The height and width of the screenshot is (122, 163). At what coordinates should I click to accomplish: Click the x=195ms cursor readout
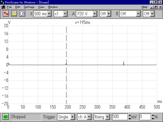tap(83, 22)
